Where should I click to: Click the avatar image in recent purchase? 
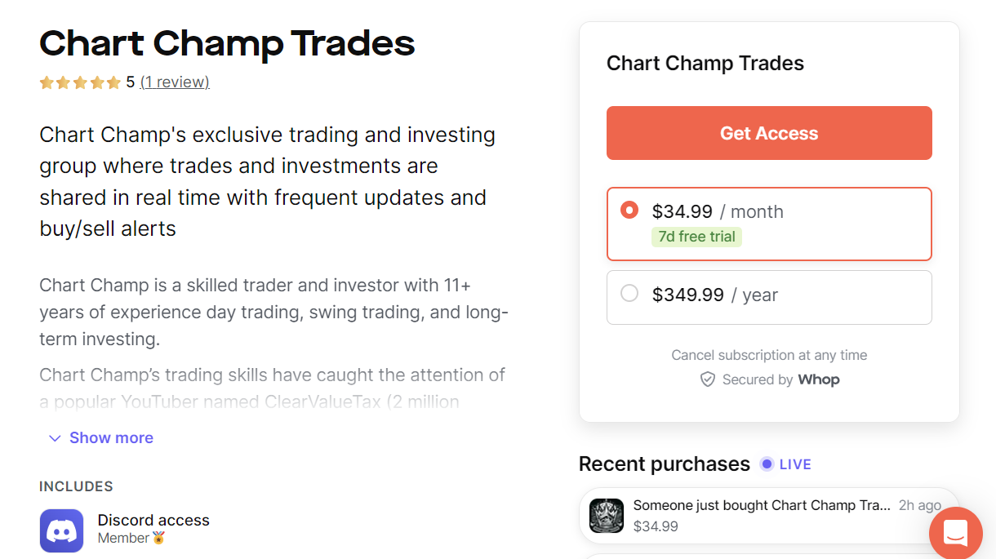[x=606, y=515]
